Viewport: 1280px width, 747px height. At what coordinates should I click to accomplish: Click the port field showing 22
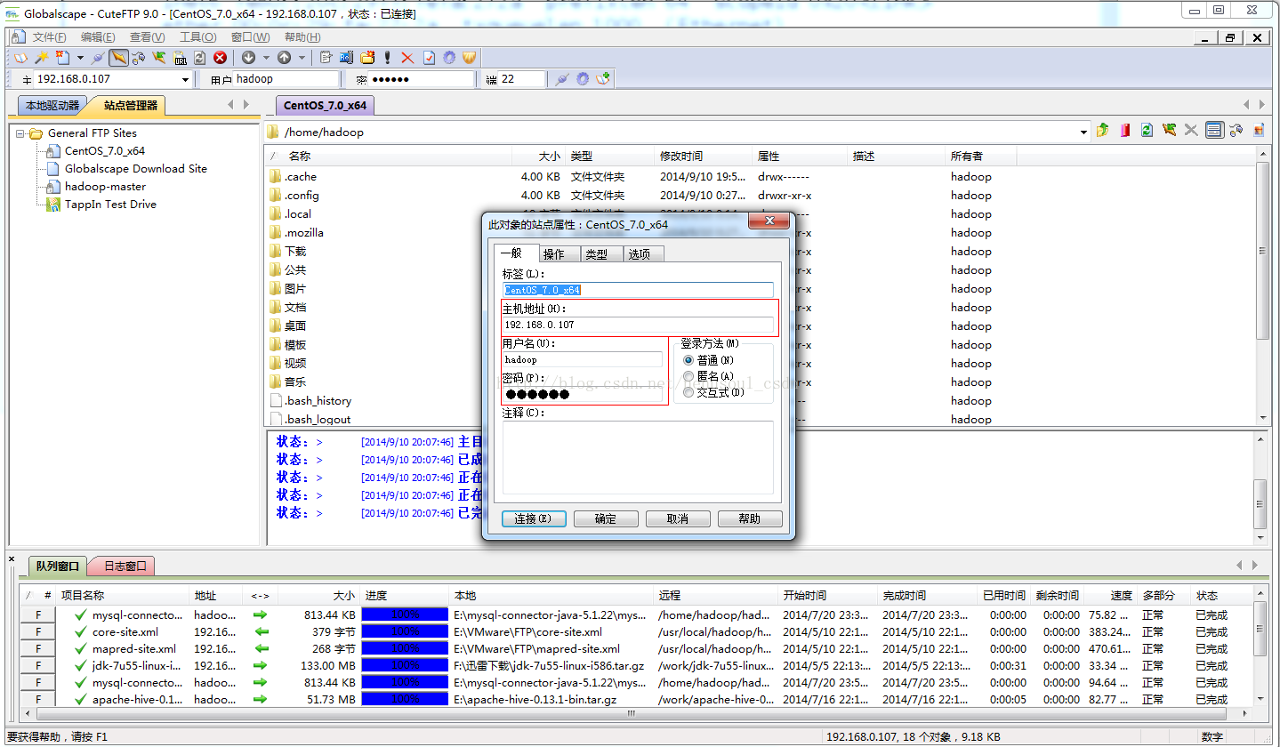tap(522, 79)
